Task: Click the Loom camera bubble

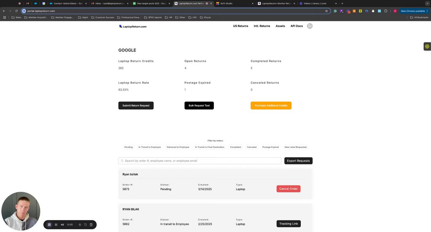Action: [21, 211]
